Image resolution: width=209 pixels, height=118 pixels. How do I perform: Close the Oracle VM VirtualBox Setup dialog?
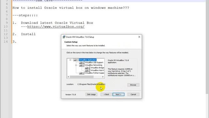tap(139, 37)
